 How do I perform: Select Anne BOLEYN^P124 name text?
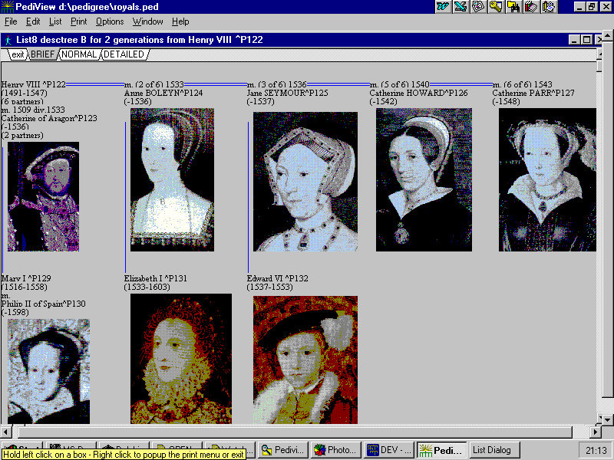(163, 93)
